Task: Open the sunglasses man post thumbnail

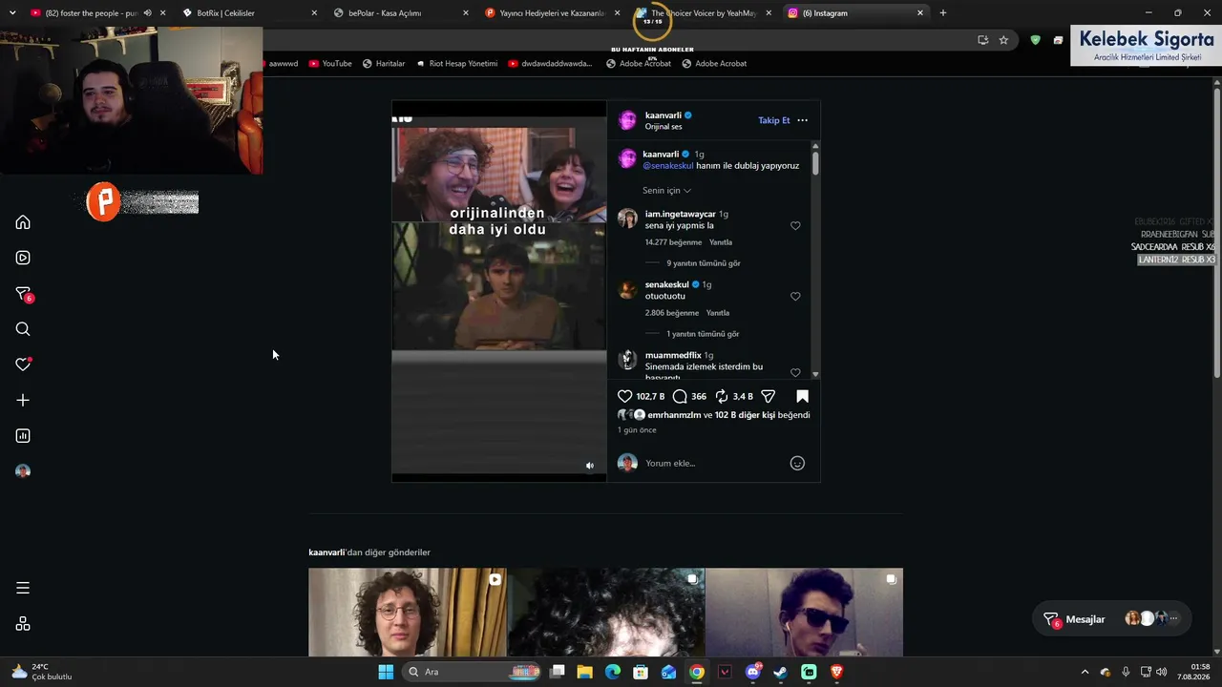Action: coord(804,613)
